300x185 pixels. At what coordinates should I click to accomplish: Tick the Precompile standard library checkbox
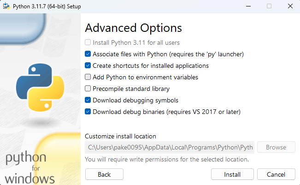(x=88, y=89)
